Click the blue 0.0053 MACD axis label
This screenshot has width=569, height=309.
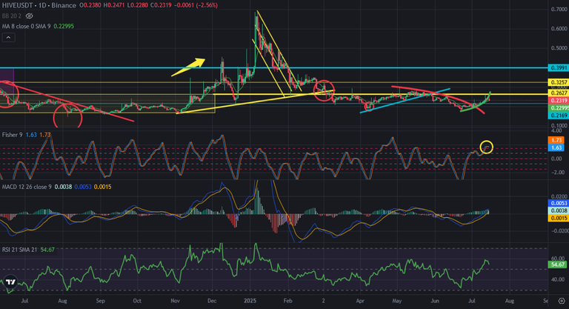[559, 203]
